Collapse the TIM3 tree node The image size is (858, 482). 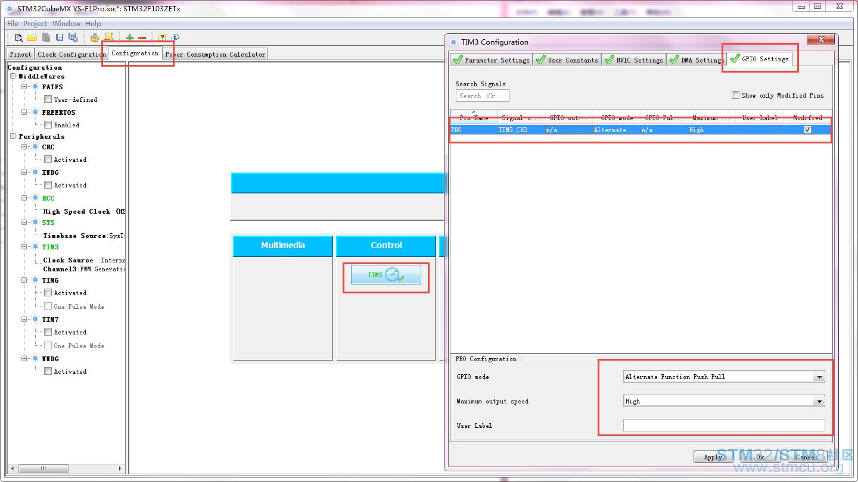point(25,247)
